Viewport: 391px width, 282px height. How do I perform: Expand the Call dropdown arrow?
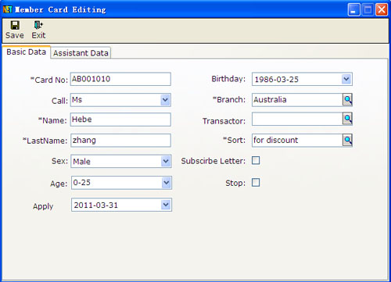(x=165, y=100)
